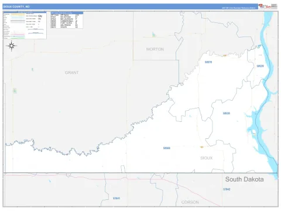The width and height of the screenshot is (281, 211).
Task: Click the MORTON county label
Action: (x=155, y=49)
